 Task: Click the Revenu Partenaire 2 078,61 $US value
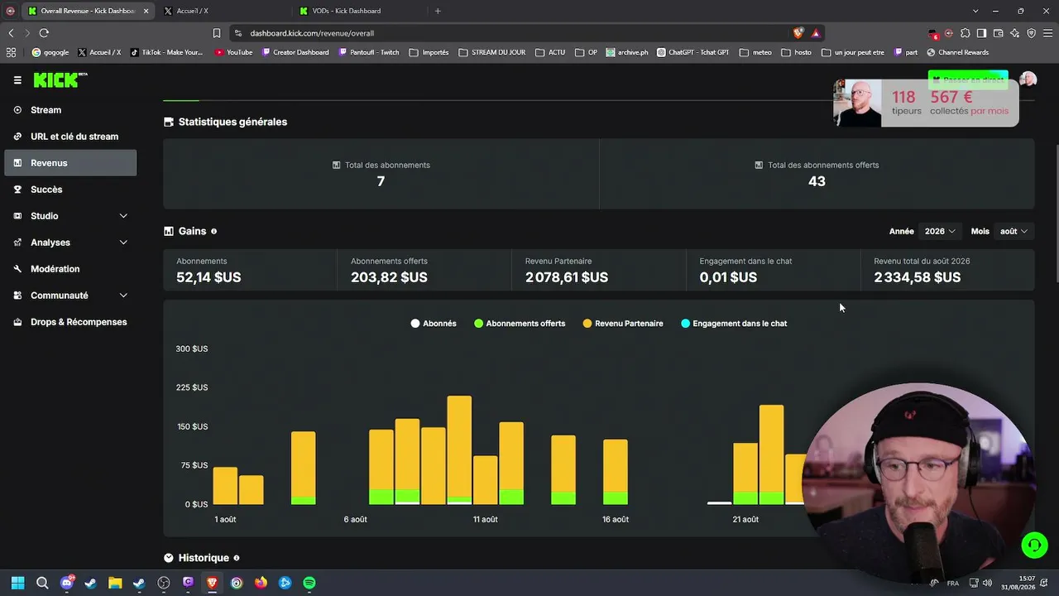(567, 277)
